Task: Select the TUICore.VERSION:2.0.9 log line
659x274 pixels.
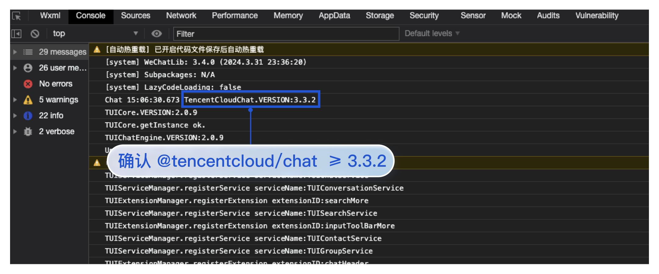Action: point(369,112)
